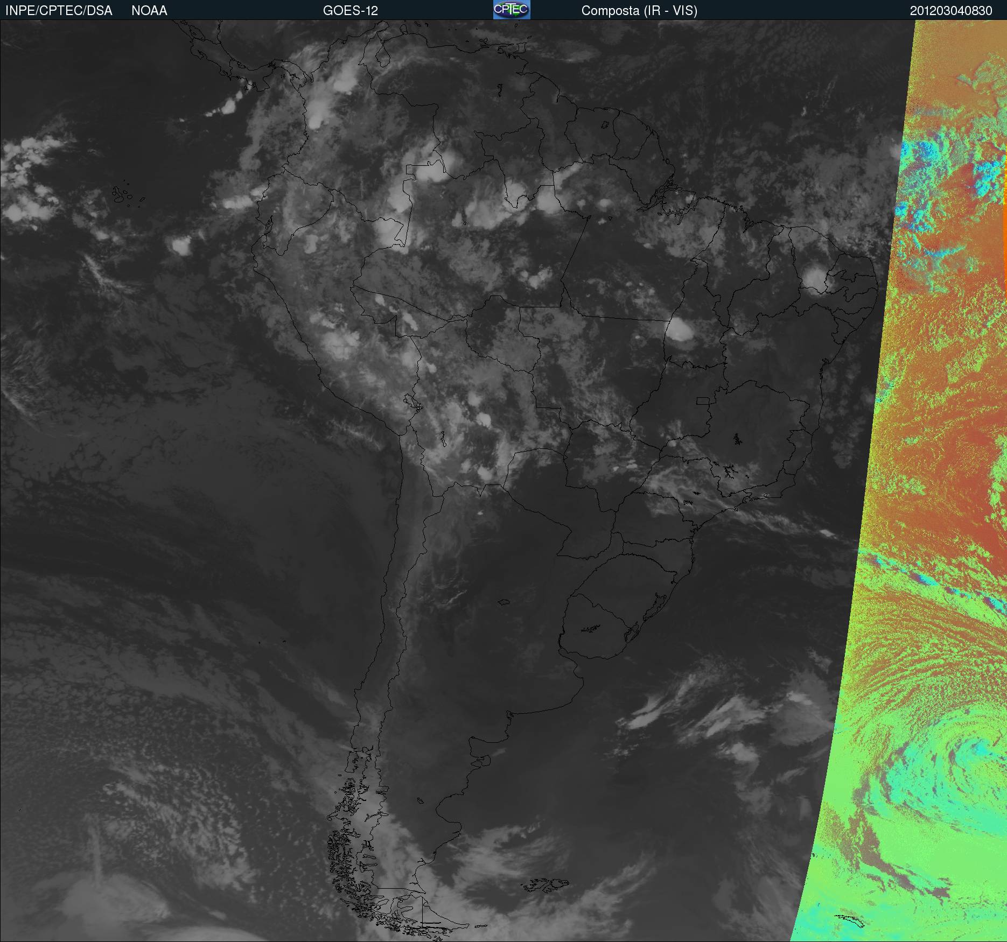Click the INPE/CPTEC/DSA header text
Viewport: 1007px width, 942px height.
click(x=59, y=11)
